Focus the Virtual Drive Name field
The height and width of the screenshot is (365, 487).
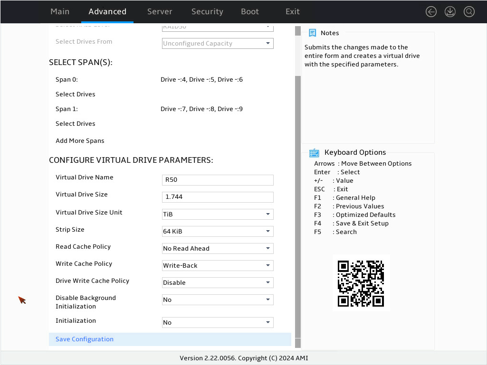pyautogui.click(x=218, y=180)
